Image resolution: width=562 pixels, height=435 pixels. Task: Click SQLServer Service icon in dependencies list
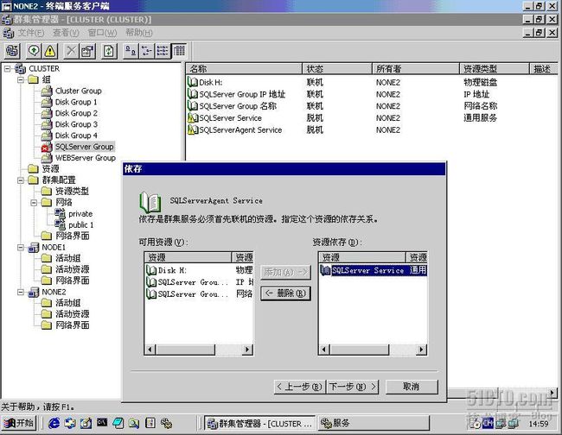tap(325, 270)
